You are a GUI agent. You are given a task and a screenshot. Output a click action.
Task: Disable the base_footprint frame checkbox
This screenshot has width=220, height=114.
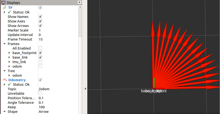40,53
